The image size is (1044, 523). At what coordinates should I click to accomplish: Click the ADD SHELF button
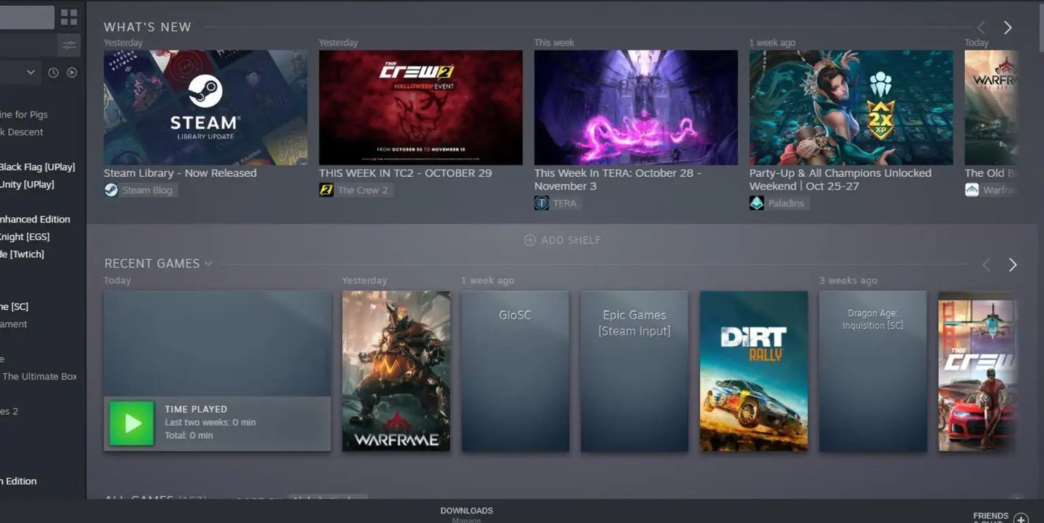562,240
